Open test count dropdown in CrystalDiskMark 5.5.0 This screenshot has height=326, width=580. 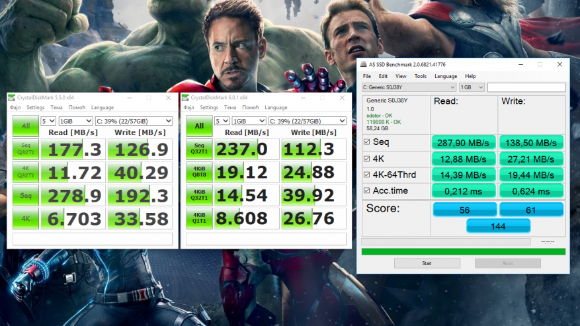48,121
